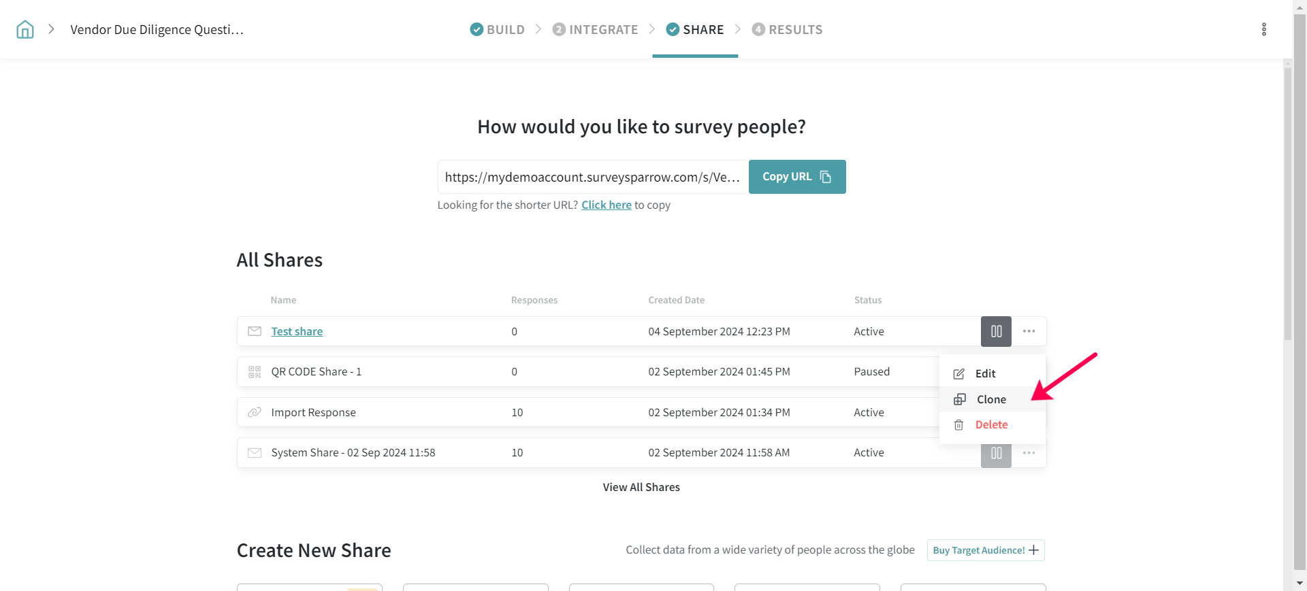Click the 'Click here' shorter URL link
The image size is (1307, 591).
coord(606,205)
